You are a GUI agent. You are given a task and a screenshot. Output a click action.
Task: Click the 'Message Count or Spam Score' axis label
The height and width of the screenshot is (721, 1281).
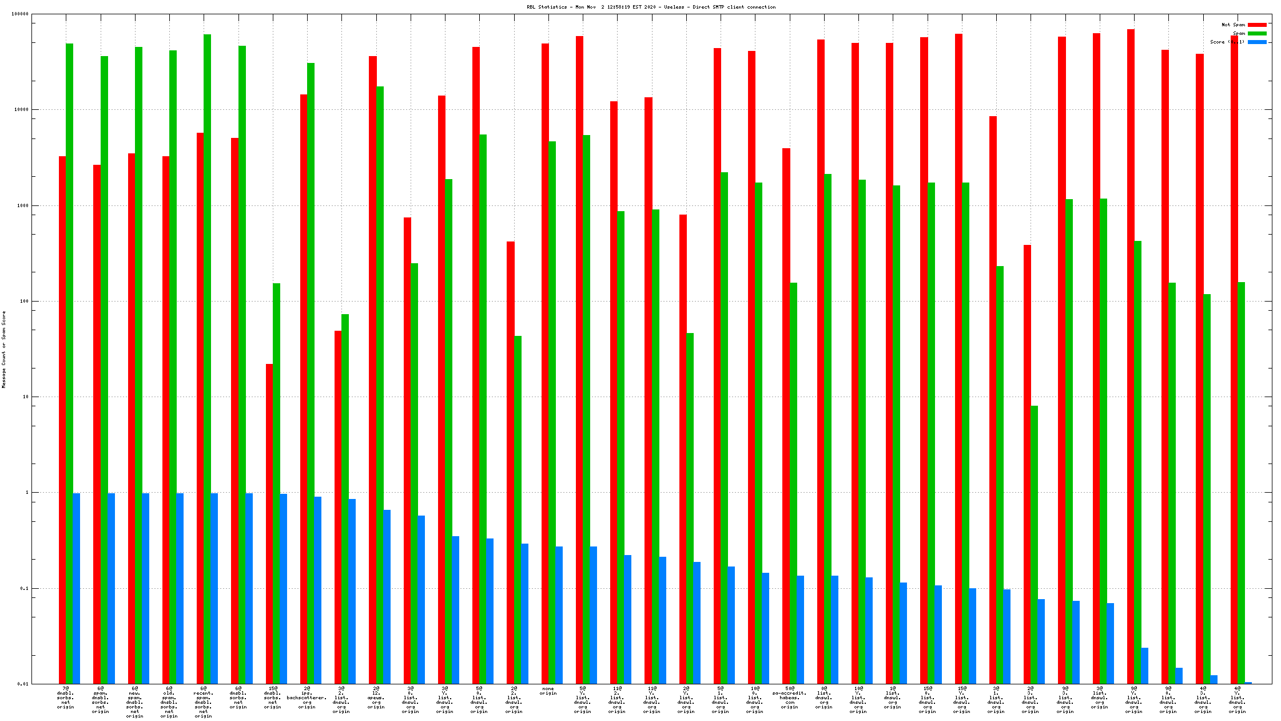pos(4,350)
